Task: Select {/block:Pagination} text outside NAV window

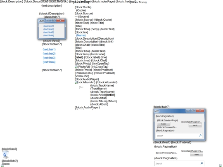Action: (166, 158)
